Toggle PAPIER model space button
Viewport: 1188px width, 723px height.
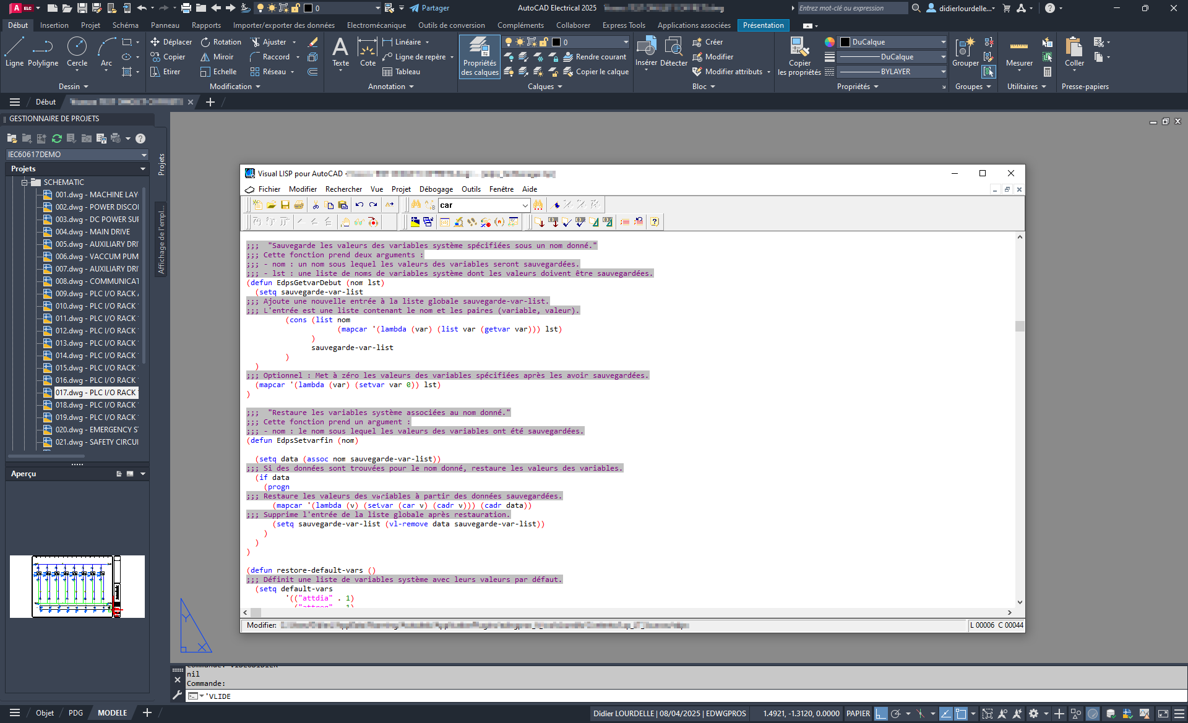tap(858, 714)
